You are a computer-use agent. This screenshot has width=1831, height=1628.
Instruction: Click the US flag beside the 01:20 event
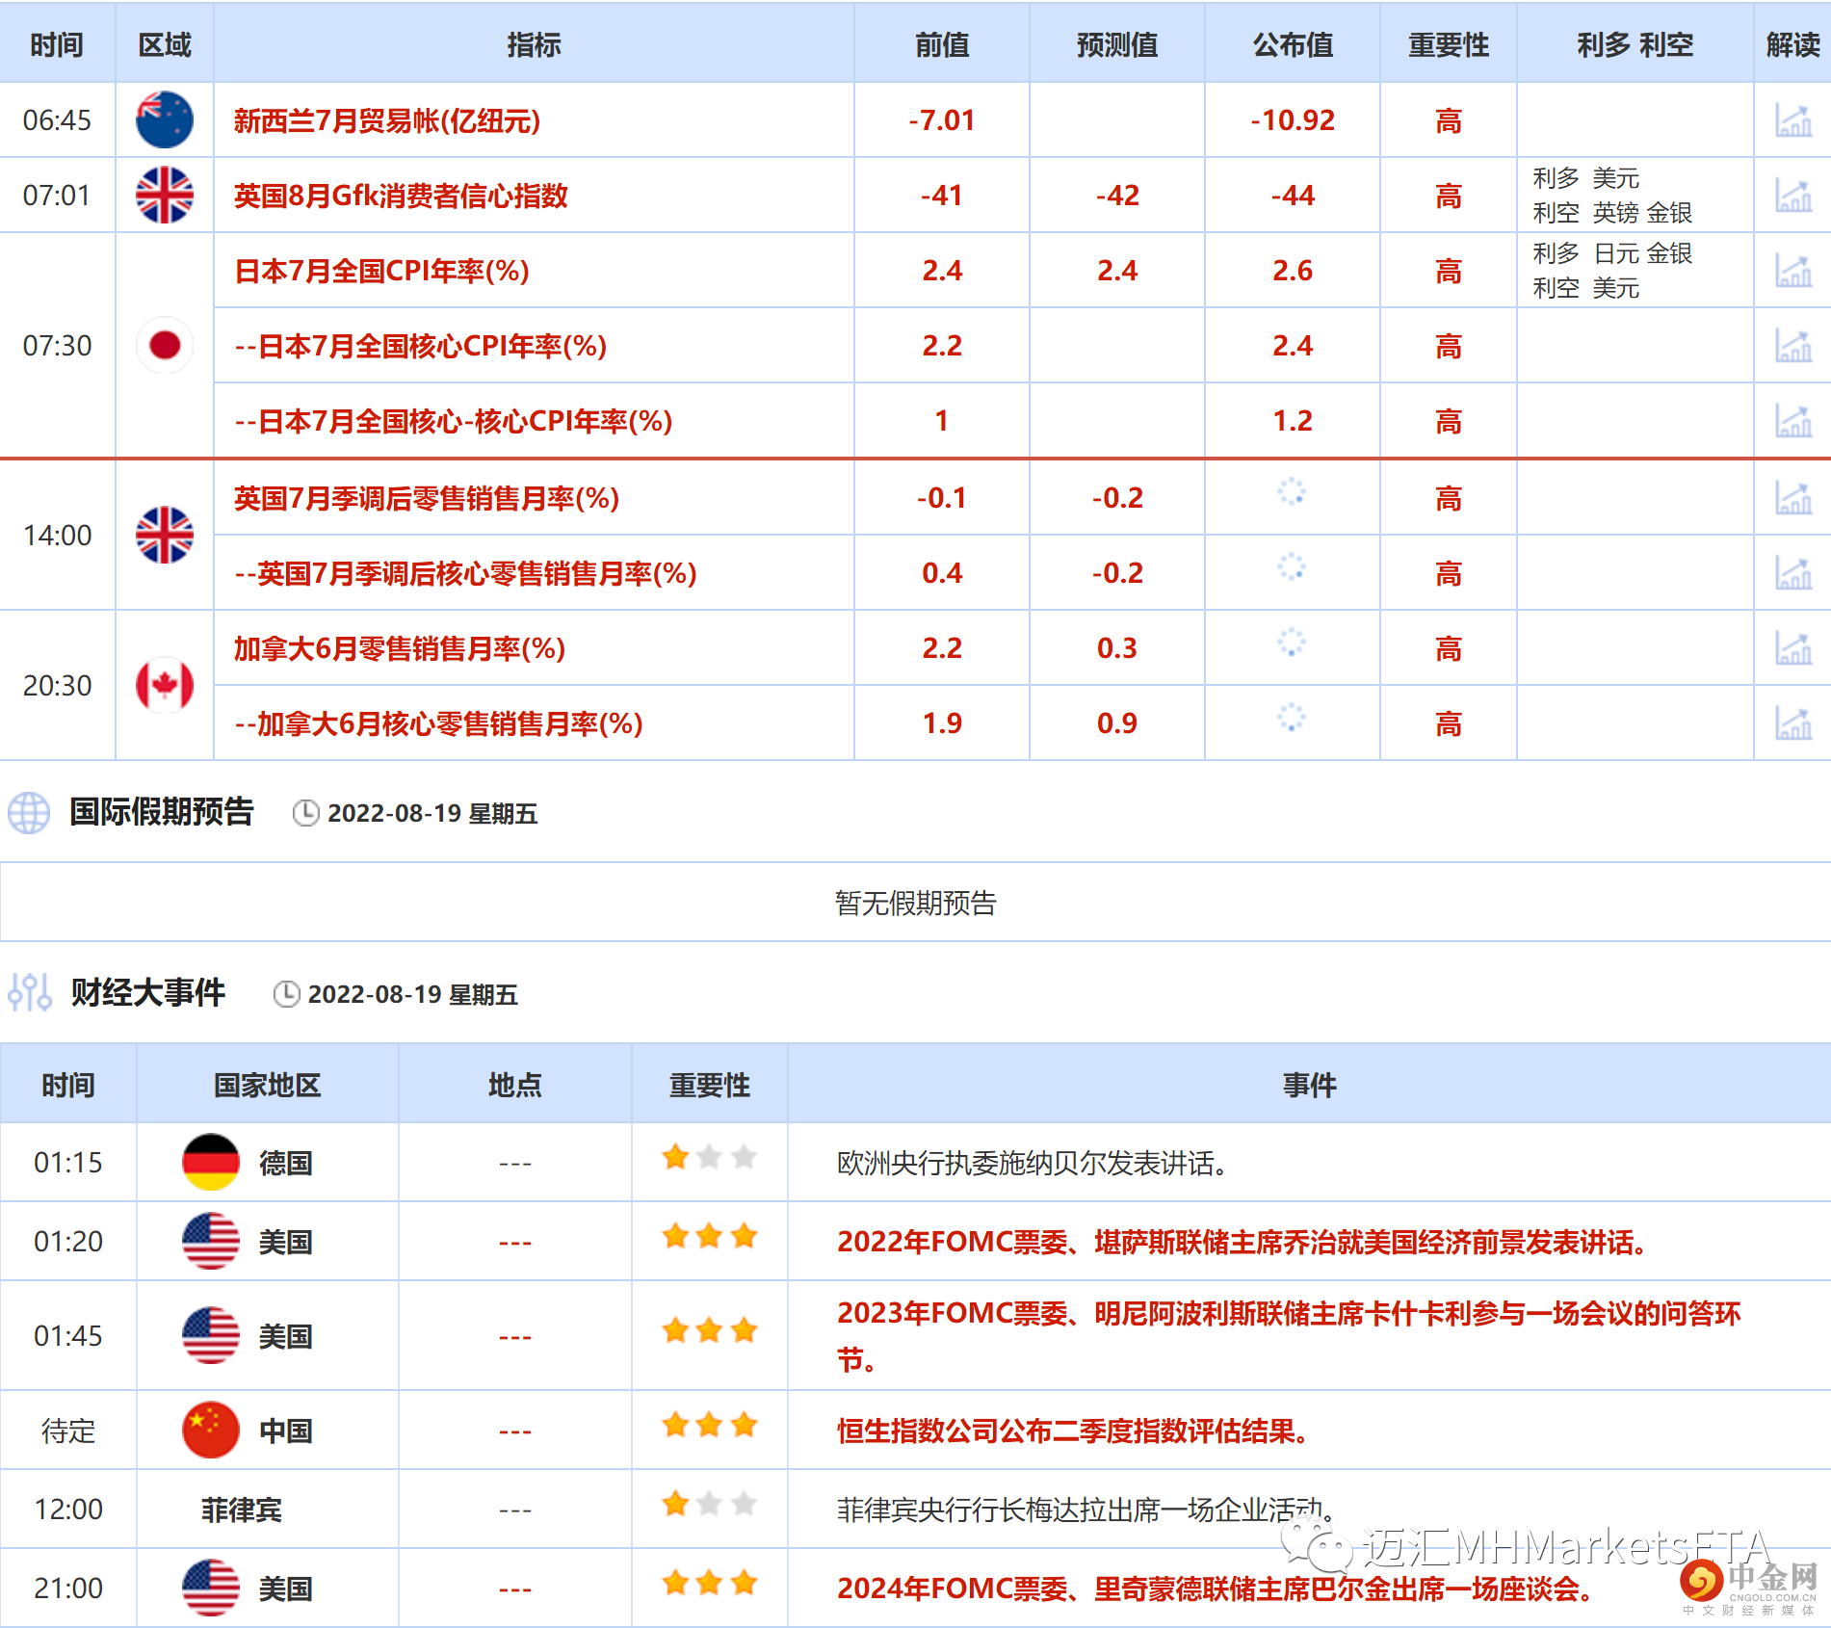211,1241
